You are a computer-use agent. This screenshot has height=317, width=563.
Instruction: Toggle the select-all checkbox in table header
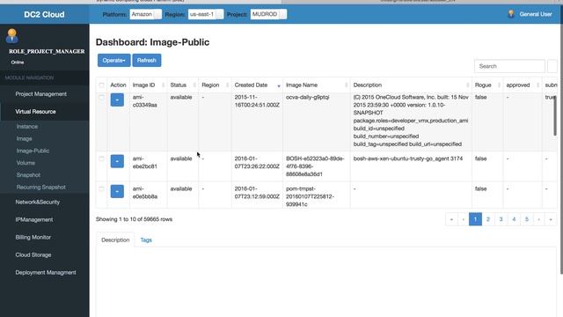[x=102, y=85]
